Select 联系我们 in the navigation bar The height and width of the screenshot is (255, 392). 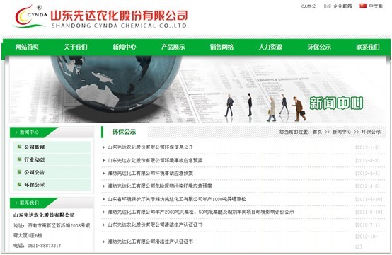coord(368,47)
